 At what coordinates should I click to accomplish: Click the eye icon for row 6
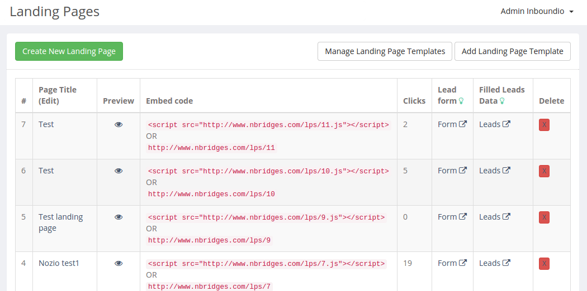[x=119, y=171]
